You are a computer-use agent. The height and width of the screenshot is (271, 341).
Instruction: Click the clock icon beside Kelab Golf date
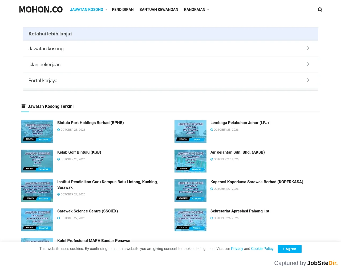pos(59,159)
